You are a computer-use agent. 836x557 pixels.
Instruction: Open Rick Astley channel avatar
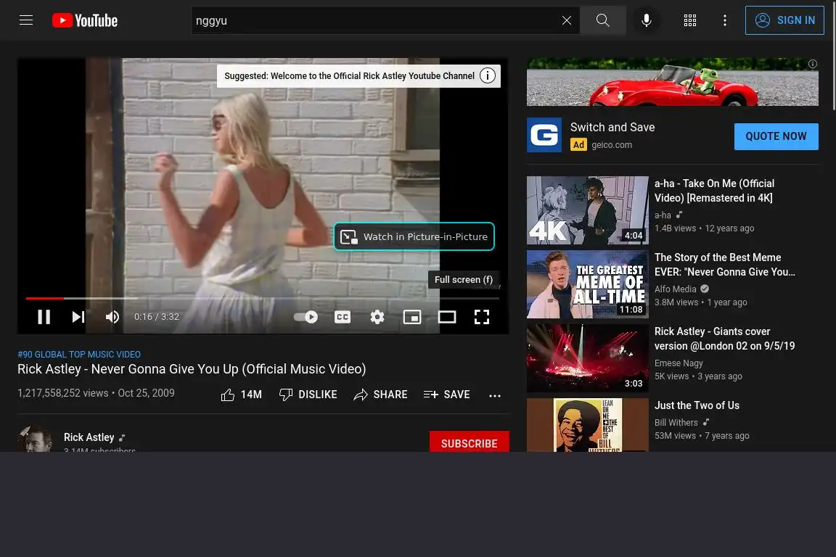35,439
